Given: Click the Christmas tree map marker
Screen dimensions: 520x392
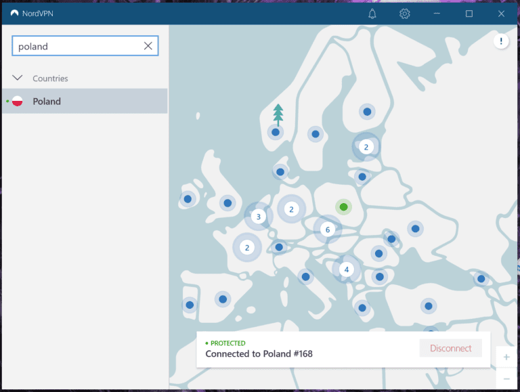Looking at the screenshot, I should pyautogui.click(x=278, y=115).
